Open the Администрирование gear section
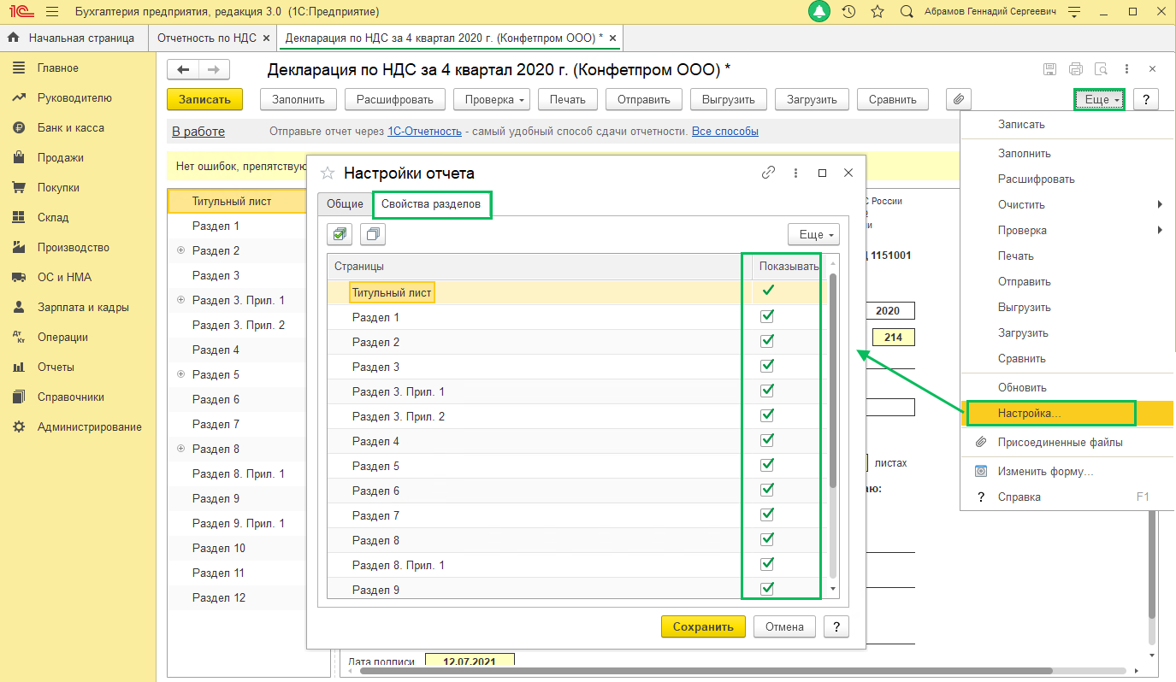 [x=89, y=427]
